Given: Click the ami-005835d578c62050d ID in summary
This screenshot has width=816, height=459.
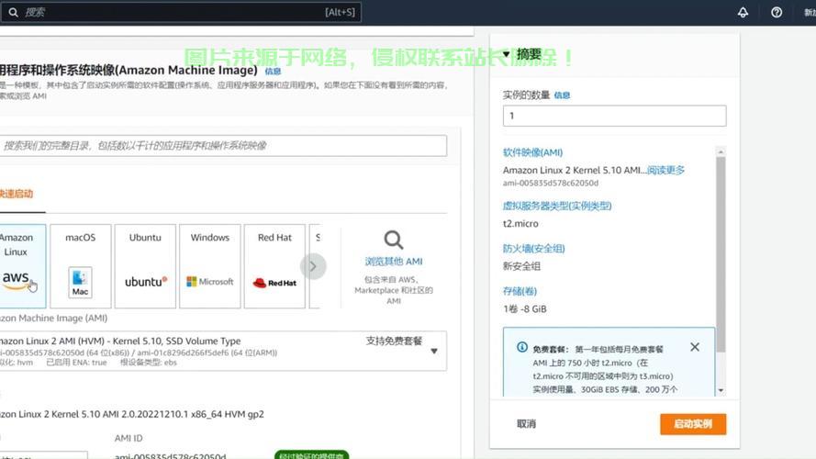Looking at the screenshot, I should tap(551, 184).
